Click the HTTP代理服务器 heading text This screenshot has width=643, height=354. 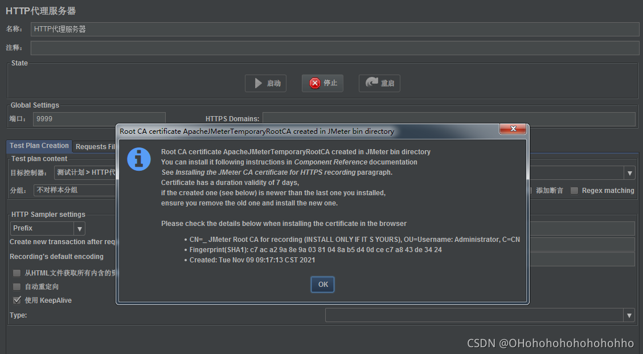coord(40,11)
